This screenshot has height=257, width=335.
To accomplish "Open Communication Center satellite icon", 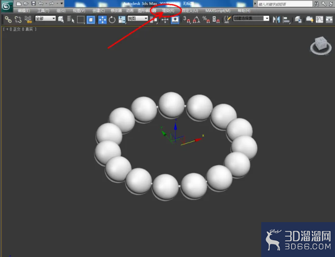I will click(x=331, y=3).
